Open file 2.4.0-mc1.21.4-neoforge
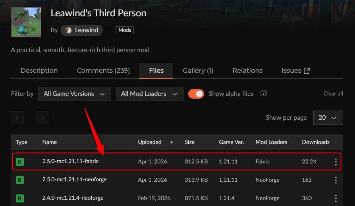 (73, 198)
